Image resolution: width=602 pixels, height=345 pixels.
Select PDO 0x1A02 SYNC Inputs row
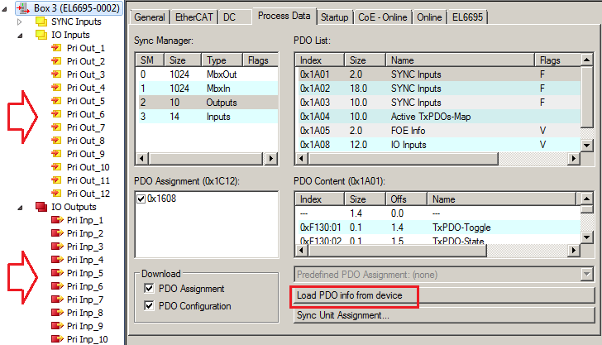pos(438,89)
